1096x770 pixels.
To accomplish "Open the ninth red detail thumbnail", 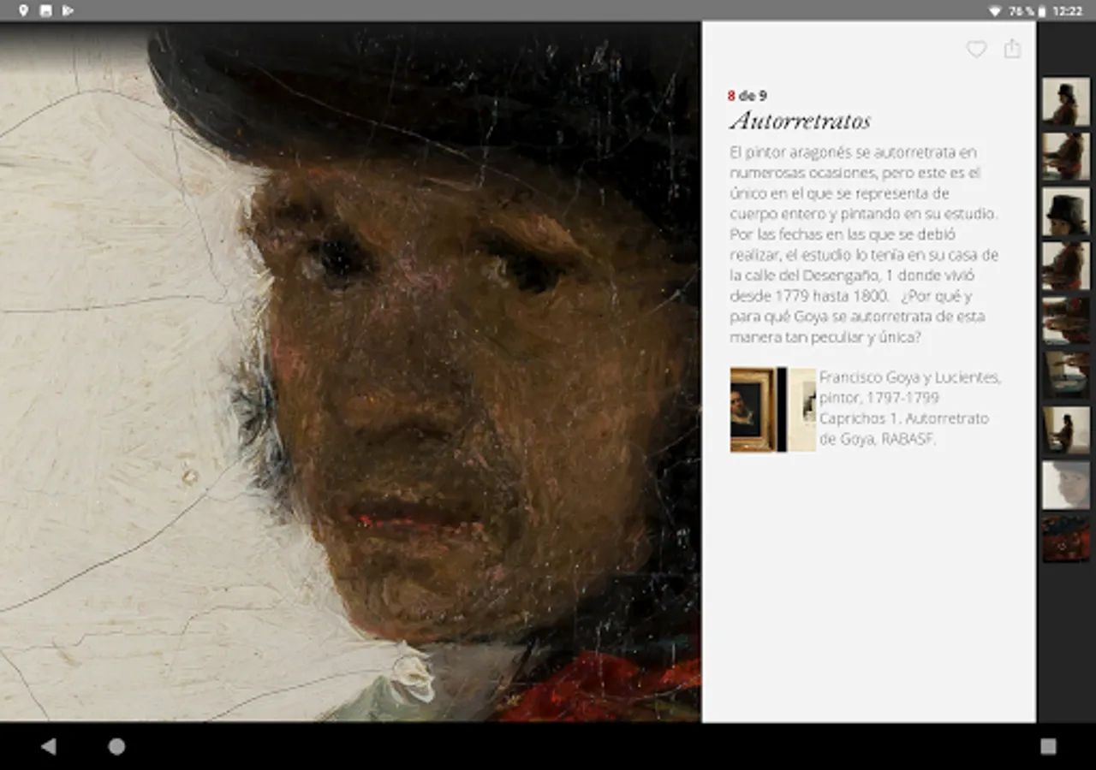I will pyautogui.click(x=1066, y=539).
